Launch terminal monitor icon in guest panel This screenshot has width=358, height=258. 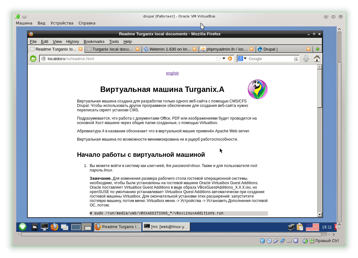(44, 227)
